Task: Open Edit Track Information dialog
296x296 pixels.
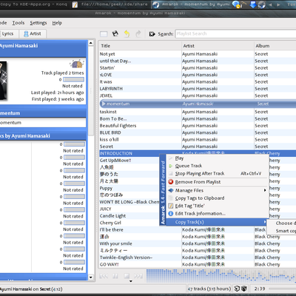Action: 218,214
